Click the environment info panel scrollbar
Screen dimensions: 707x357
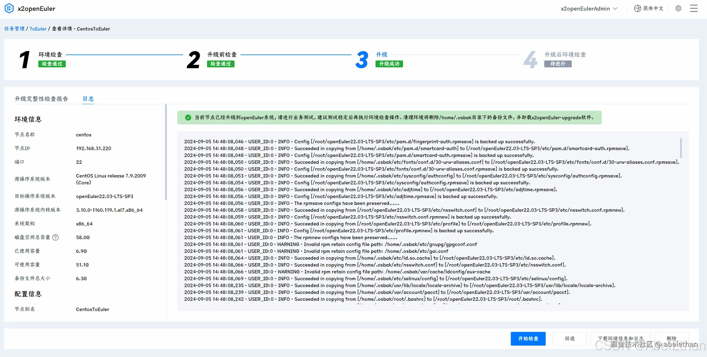coord(166,152)
